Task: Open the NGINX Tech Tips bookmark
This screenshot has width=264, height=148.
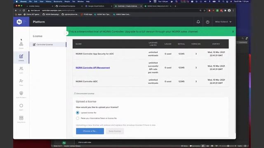Action: pyautogui.click(x=102, y=14)
